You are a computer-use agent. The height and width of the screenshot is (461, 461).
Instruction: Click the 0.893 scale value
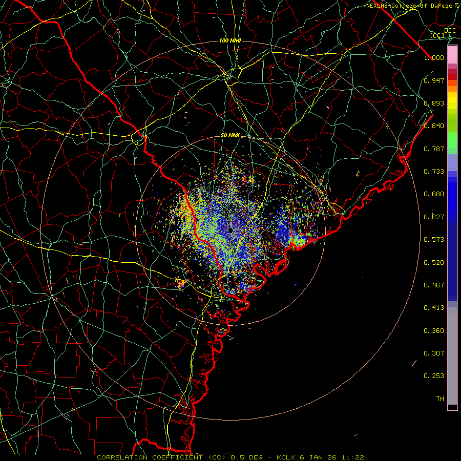pos(434,103)
